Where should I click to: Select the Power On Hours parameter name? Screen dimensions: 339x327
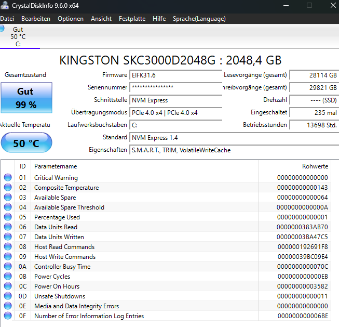tap(57, 286)
